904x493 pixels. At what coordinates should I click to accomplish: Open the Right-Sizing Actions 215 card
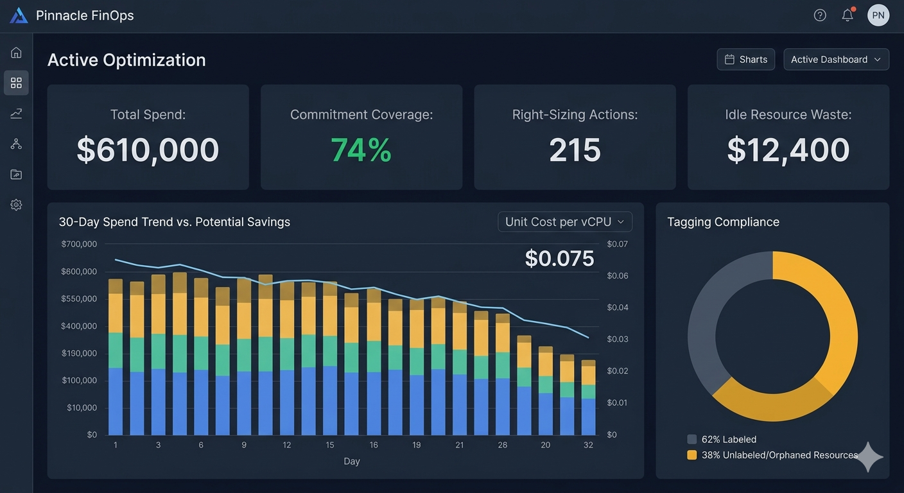575,137
